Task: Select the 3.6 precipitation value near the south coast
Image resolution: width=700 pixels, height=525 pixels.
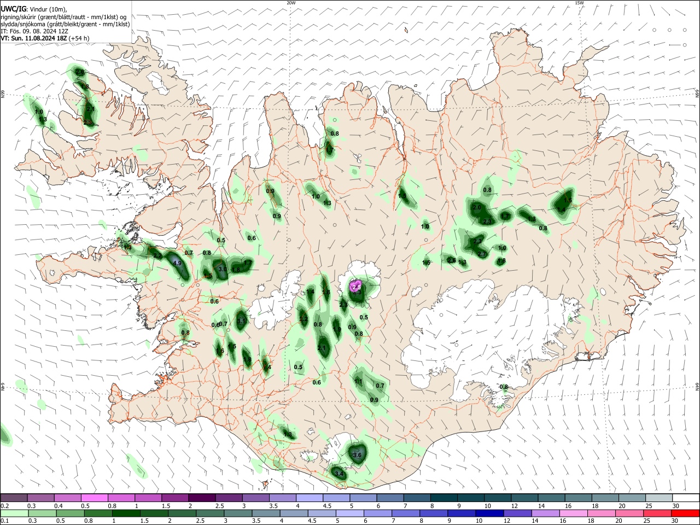Action: coord(358,455)
